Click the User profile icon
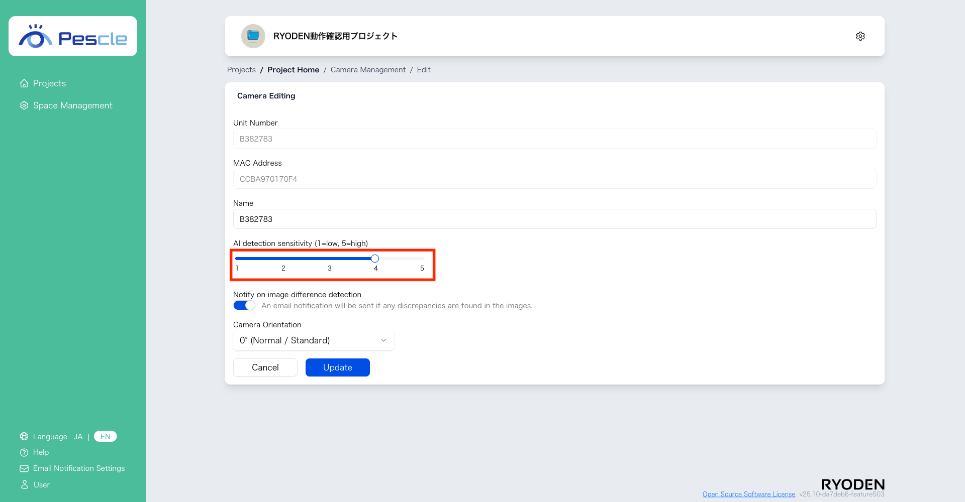Screen dimensions: 965x502 coord(24,485)
